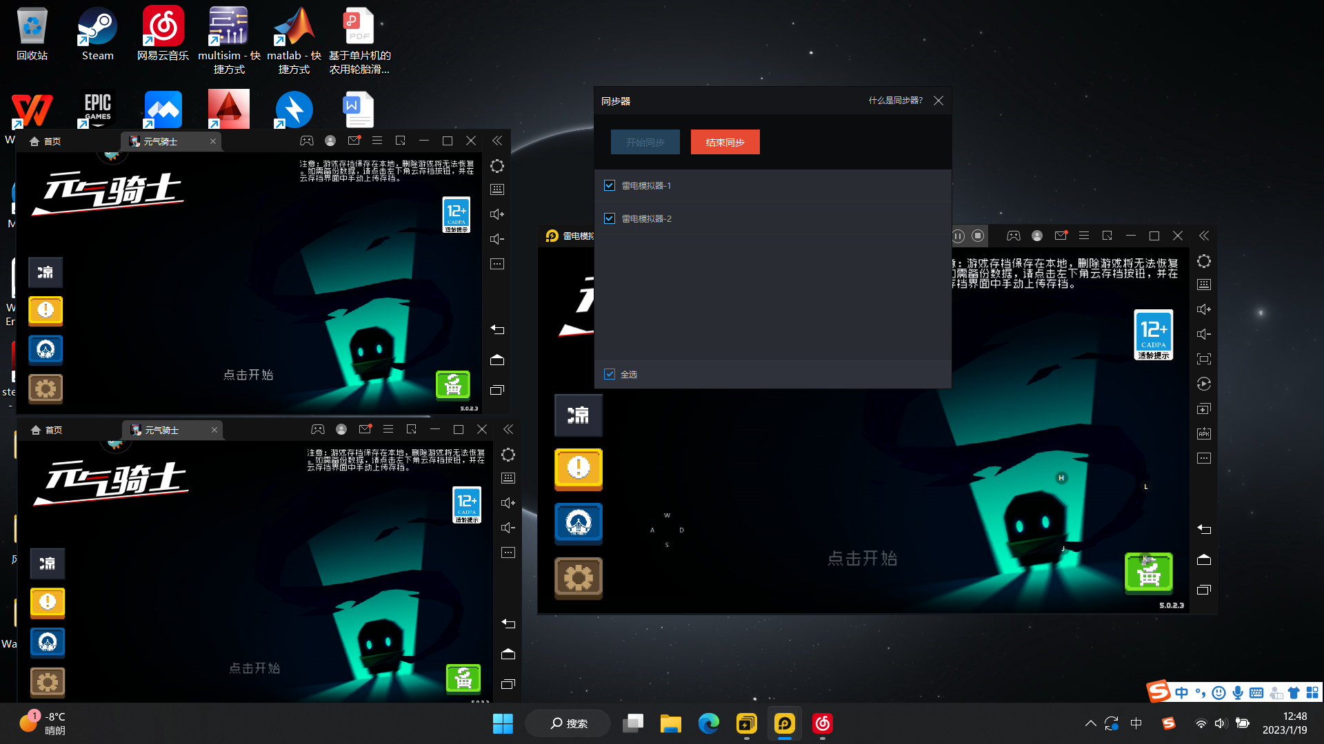Viewport: 1324px width, 744px height.
Task: Show more tools in right emulator sidebar
Action: point(1204,458)
